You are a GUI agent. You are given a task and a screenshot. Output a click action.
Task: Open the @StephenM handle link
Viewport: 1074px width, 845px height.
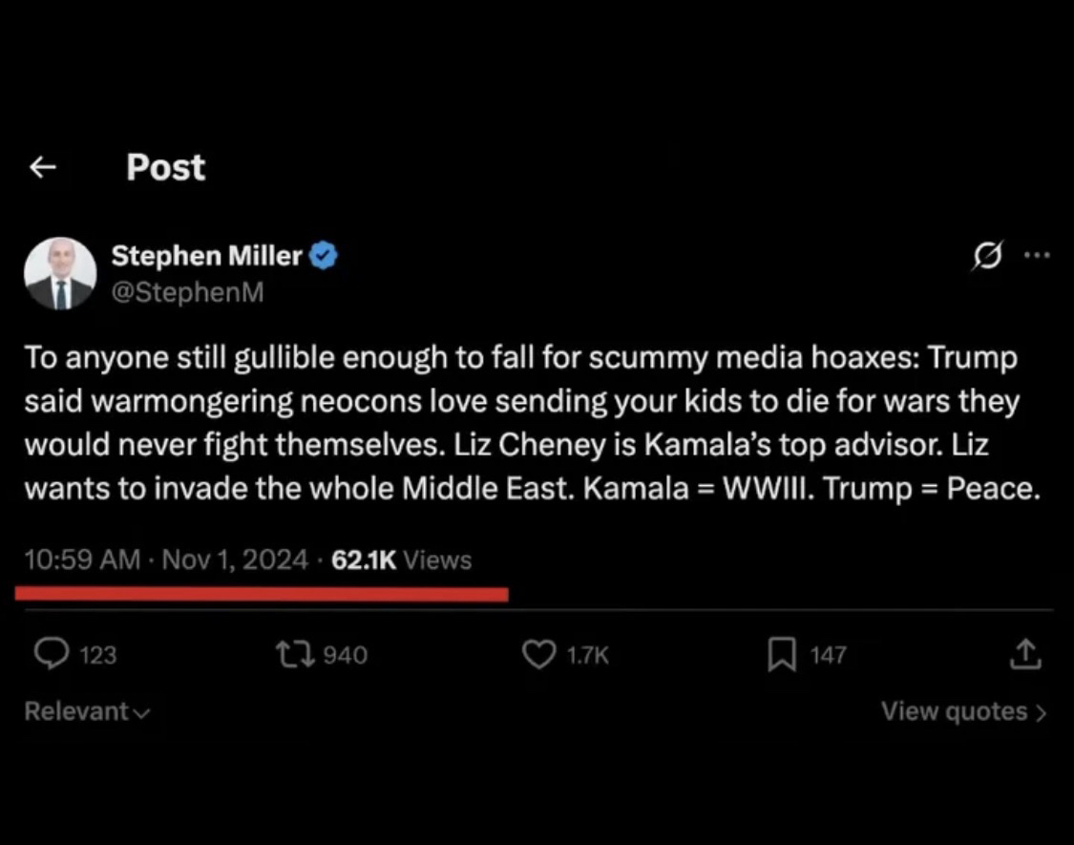[187, 293]
